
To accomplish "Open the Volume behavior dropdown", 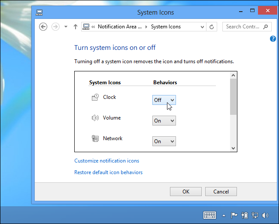I will (164, 121).
